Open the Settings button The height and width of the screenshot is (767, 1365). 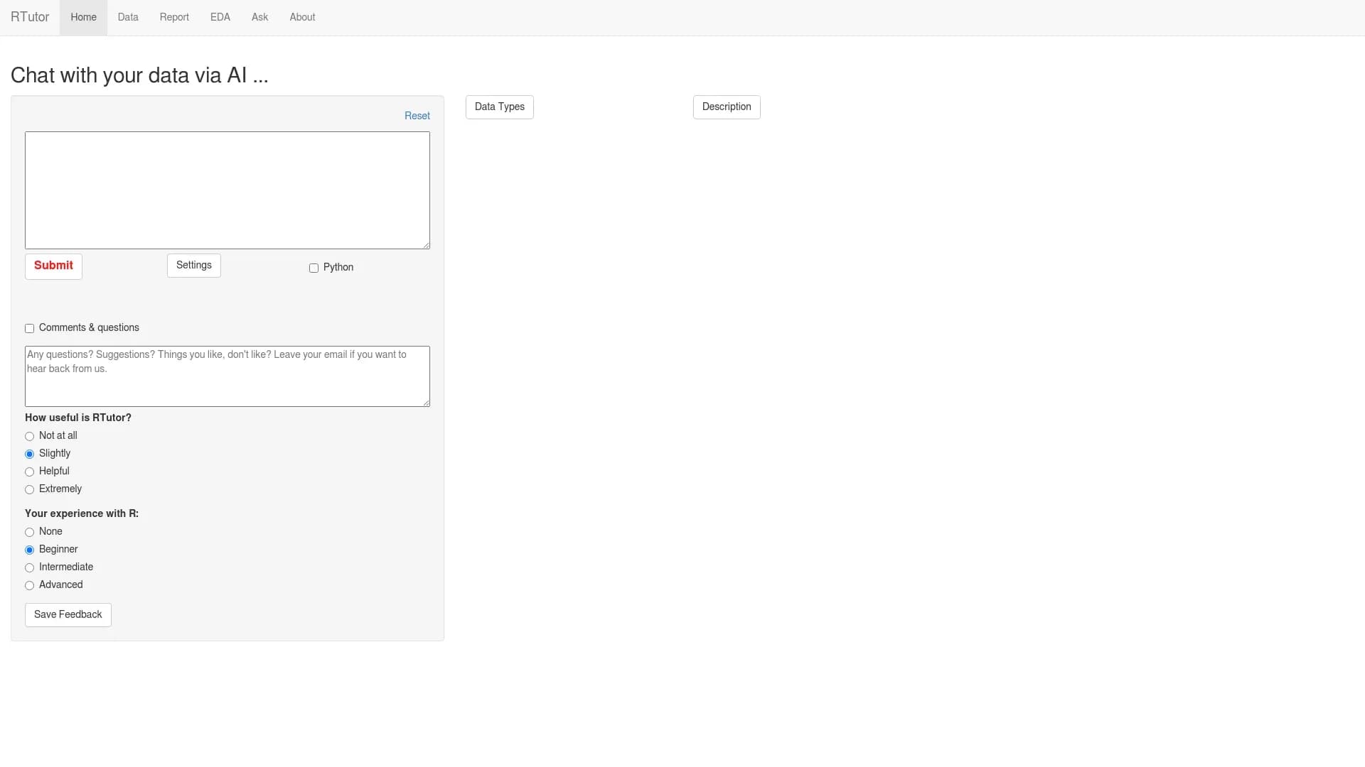pyautogui.click(x=194, y=266)
